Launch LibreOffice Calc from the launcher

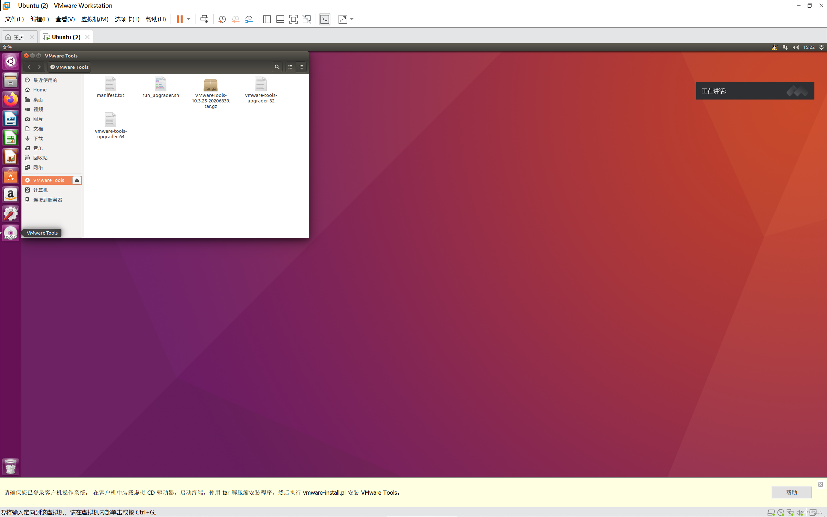[11, 138]
